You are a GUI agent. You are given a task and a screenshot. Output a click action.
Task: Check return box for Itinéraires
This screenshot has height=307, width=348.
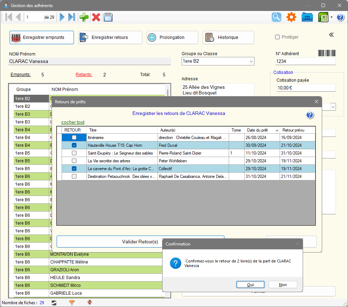click(x=74, y=138)
